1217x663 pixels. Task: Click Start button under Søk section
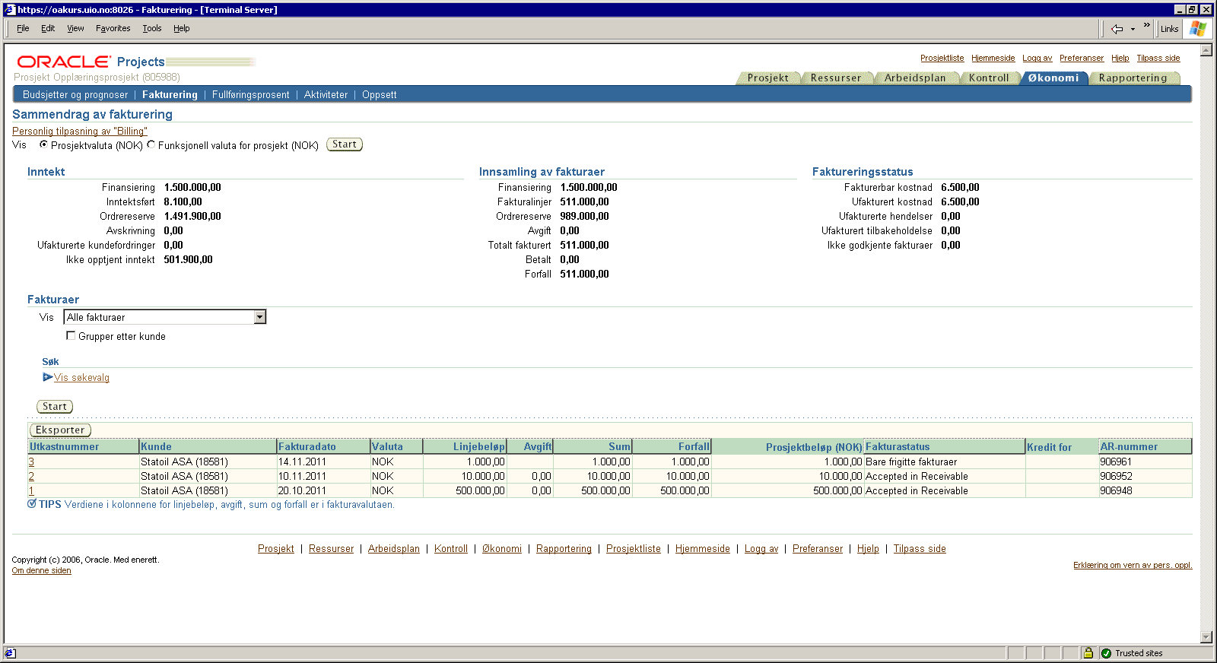(55, 407)
